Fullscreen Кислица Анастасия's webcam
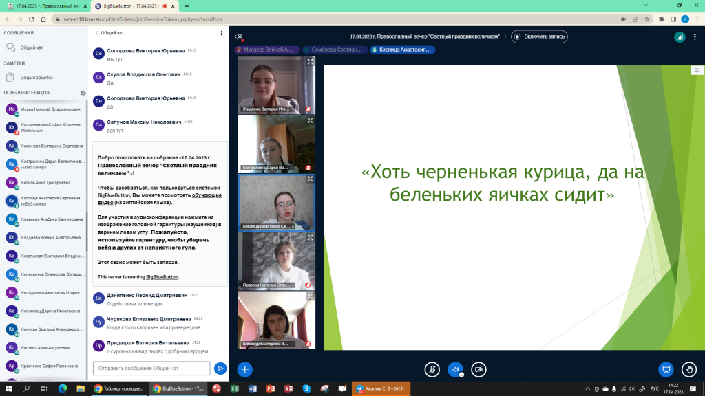Viewport: 705px width, 396px height. pyautogui.click(x=311, y=179)
